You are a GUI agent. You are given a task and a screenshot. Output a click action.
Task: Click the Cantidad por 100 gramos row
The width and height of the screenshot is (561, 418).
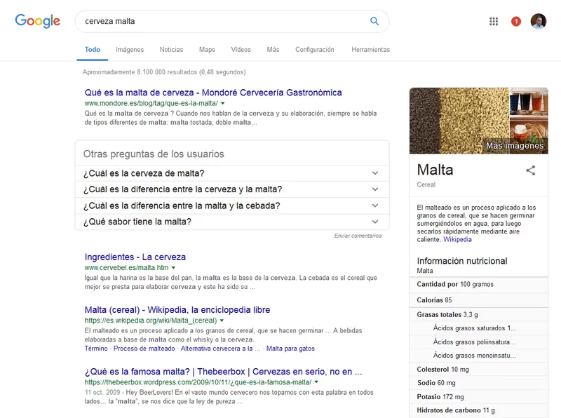(x=479, y=285)
